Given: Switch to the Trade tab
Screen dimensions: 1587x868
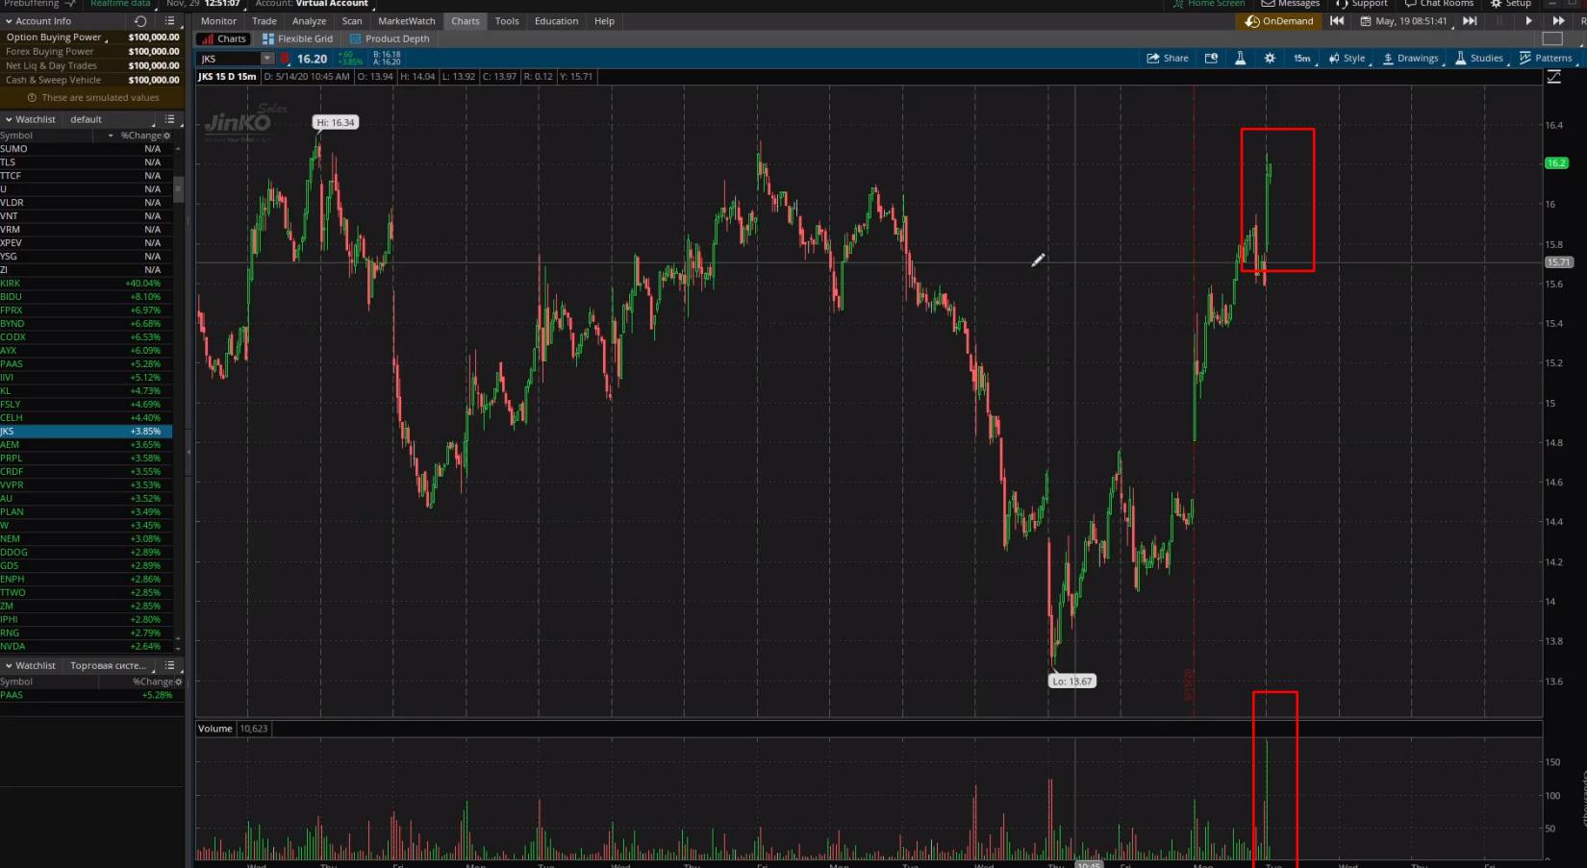Looking at the screenshot, I should pos(264,21).
